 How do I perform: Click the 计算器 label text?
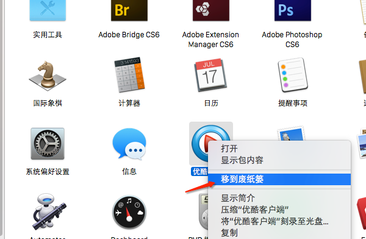pyautogui.click(x=129, y=103)
